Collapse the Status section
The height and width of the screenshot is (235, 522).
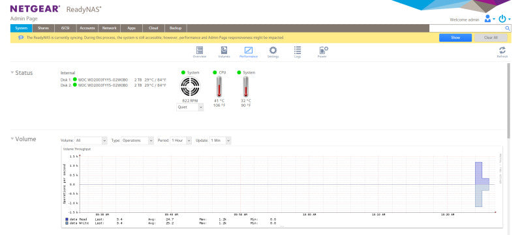[x=12, y=72]
